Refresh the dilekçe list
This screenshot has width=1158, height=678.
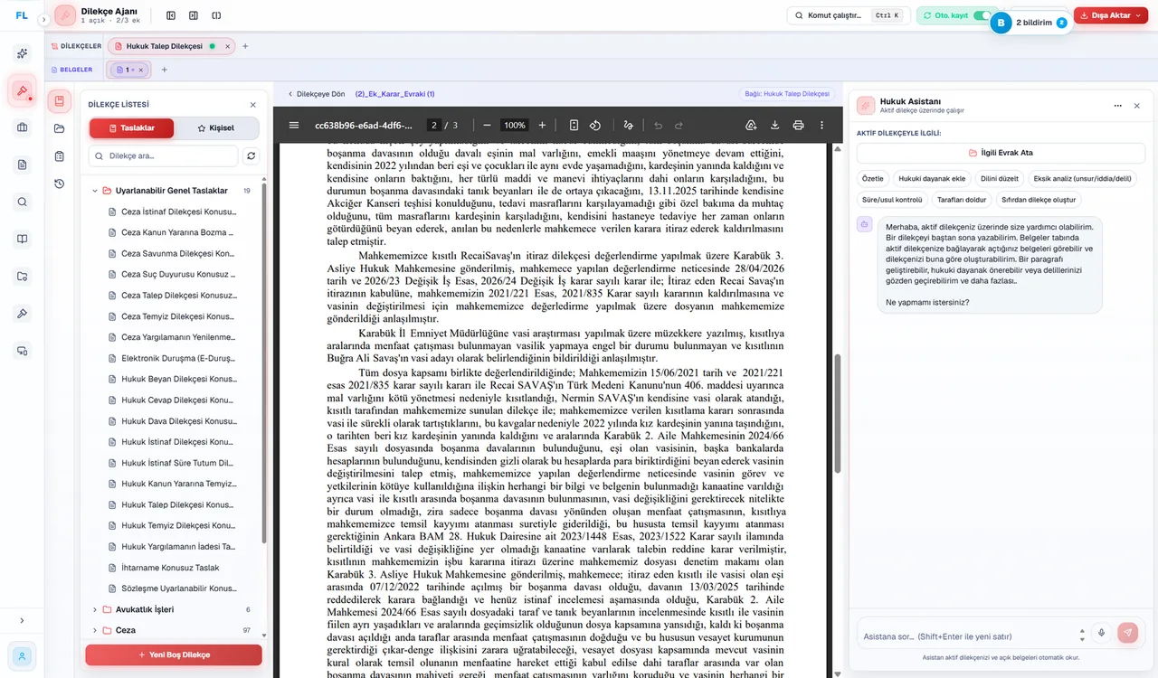click(x=251, y=155)
